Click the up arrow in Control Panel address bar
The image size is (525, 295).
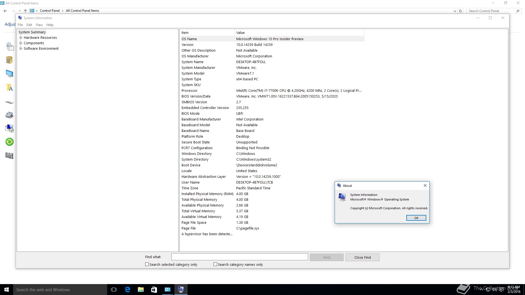(x=25, y=11)
